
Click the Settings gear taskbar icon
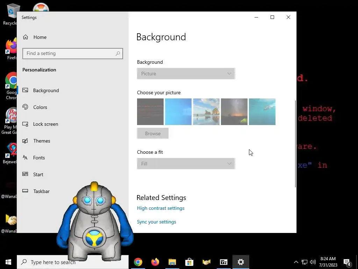click(241, 262)
